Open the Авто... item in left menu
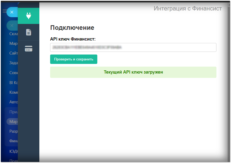Screen dimensions: 231x163 click(13, 102)
